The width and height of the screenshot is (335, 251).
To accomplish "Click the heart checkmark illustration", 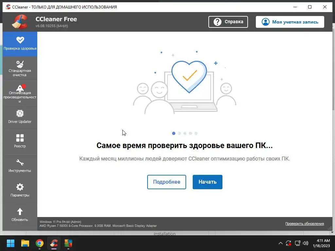I will [189, 77].
